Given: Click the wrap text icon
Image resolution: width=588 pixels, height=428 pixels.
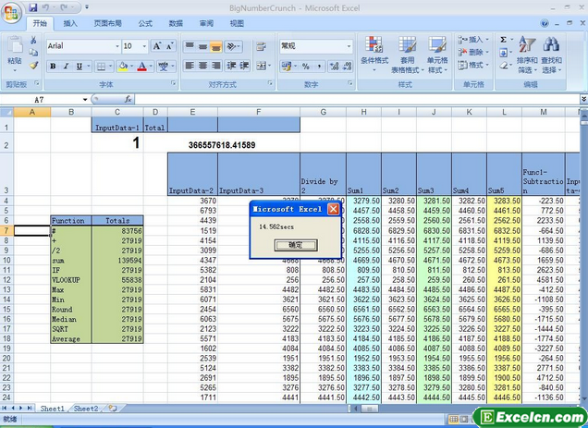Looking at the screenshot, I should coord(260,46).
